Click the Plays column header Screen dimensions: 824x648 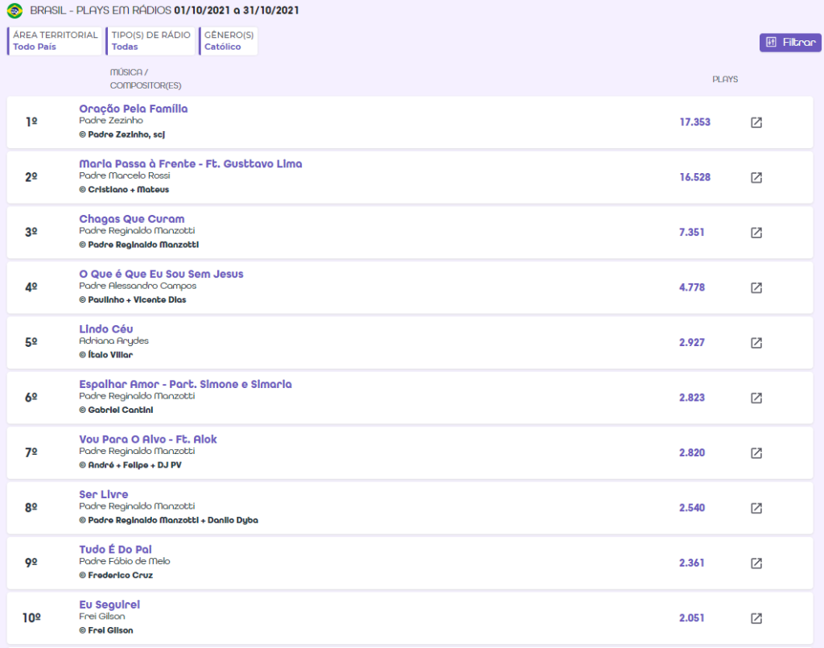click(x=724, y=80)
